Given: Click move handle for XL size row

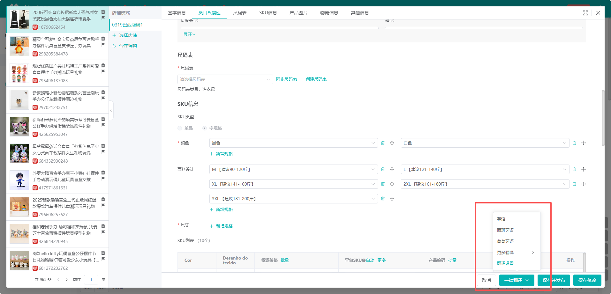Looking at the screenshot, I should 392,184.
